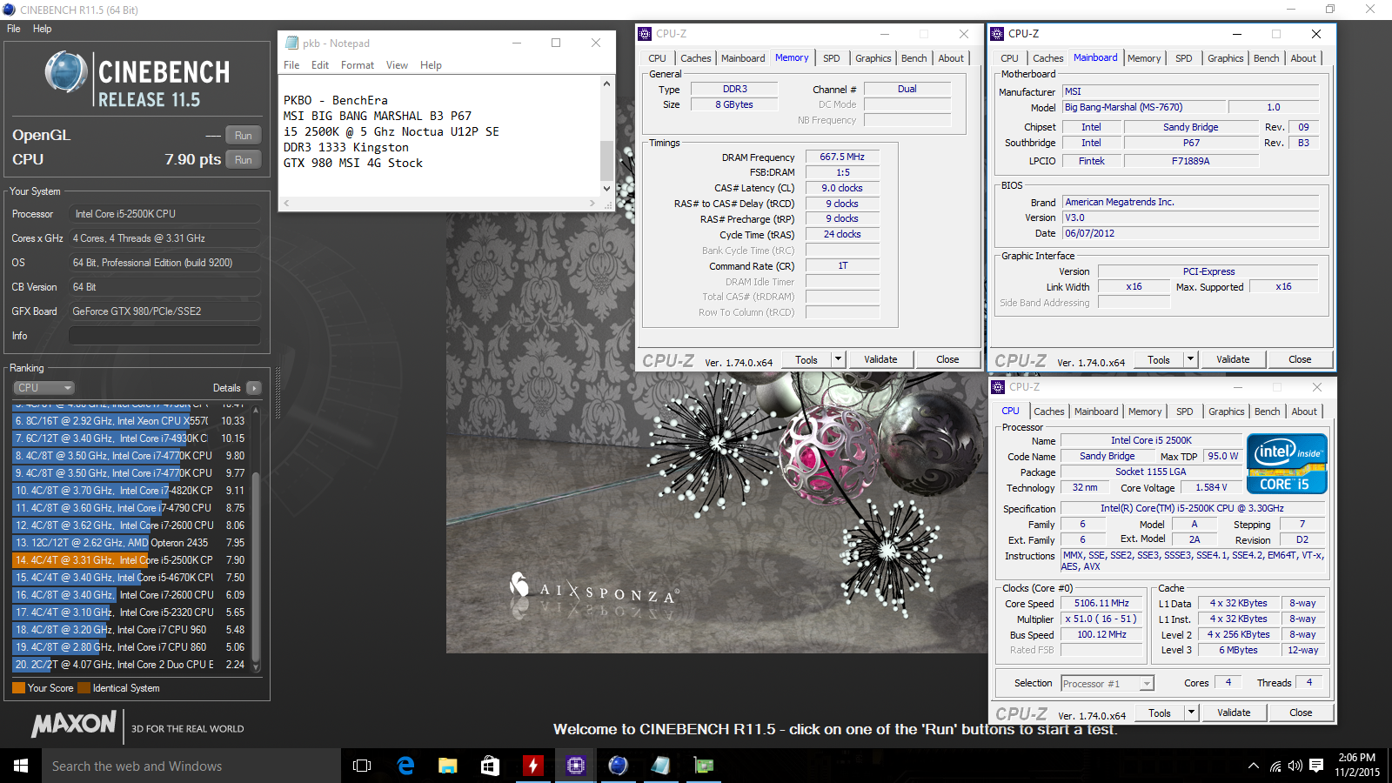Open the Action Center notifications icon
This screenshot has width=1392, height=783.
click(x=1316, y=766)
